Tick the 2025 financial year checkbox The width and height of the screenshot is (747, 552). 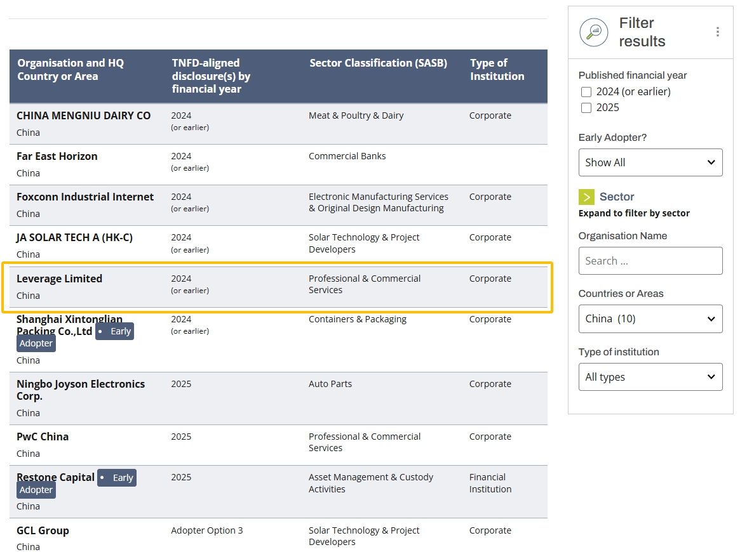pos(586,108)
